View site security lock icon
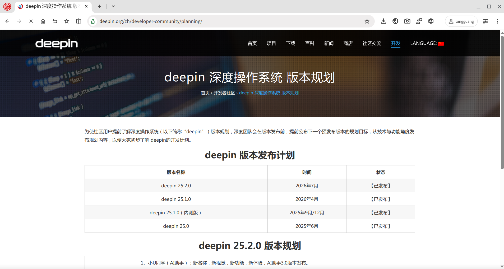 tap(93, 21)
